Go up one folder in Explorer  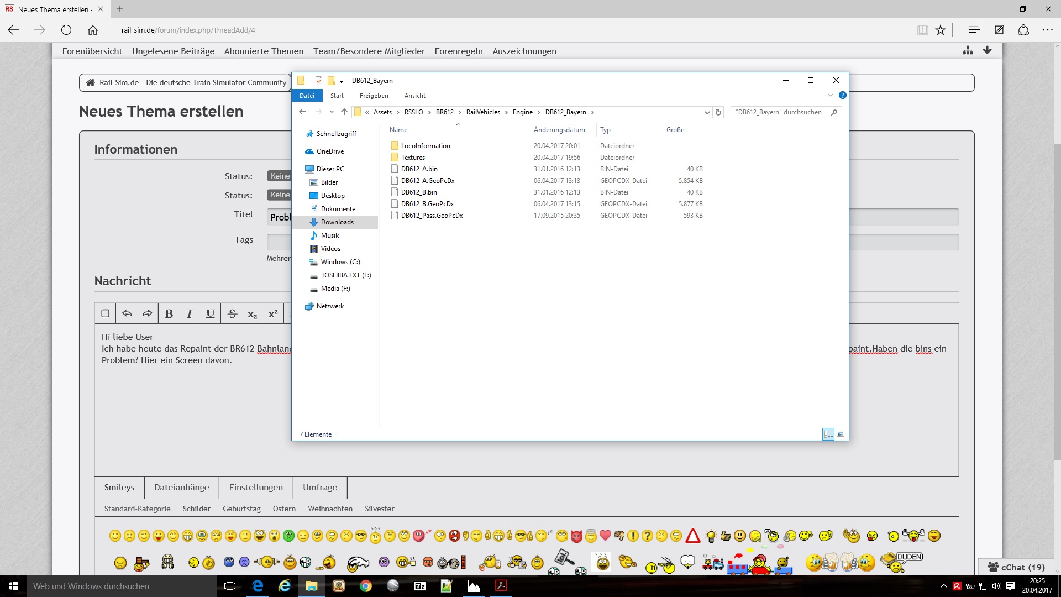344,112
